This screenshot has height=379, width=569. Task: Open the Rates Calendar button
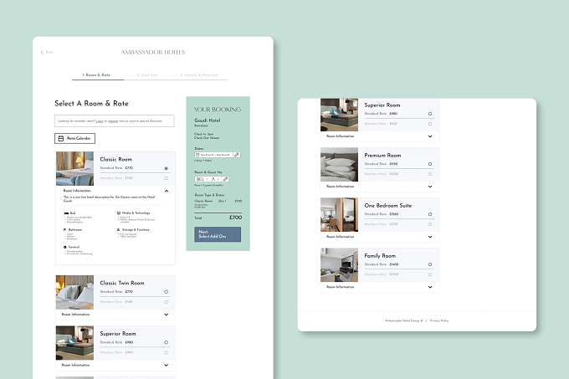point(74,138)
